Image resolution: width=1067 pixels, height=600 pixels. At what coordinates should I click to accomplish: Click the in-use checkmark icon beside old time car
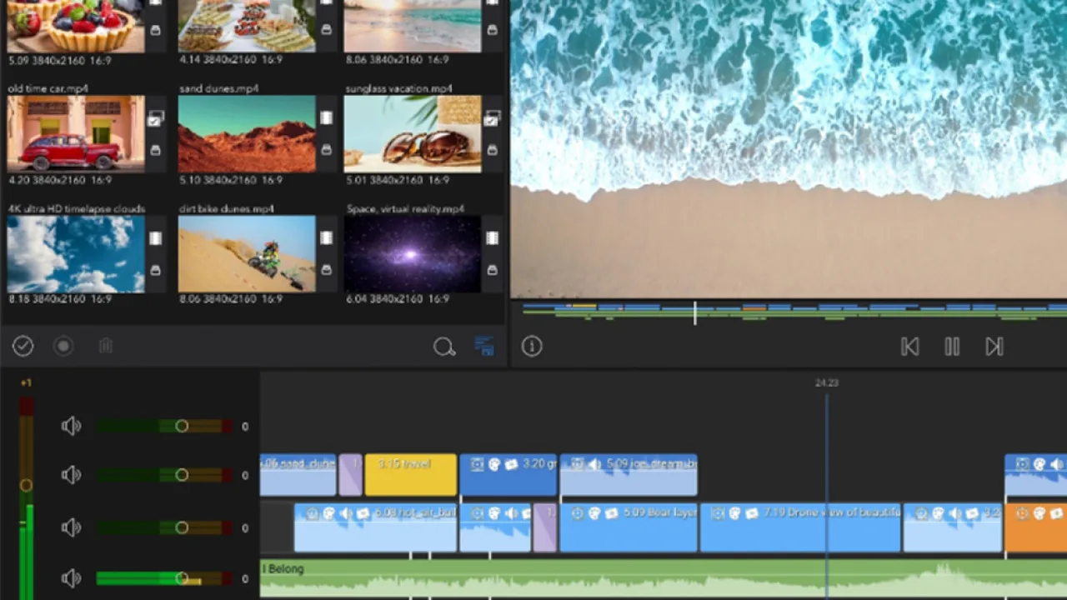pyautogui.click(x=155, y=119)
